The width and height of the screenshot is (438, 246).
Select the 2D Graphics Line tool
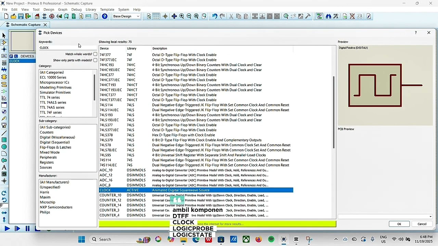(4, 133)
